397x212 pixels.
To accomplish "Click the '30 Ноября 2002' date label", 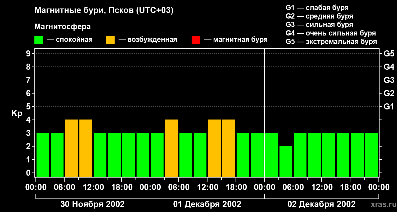I will pos(92,204).
